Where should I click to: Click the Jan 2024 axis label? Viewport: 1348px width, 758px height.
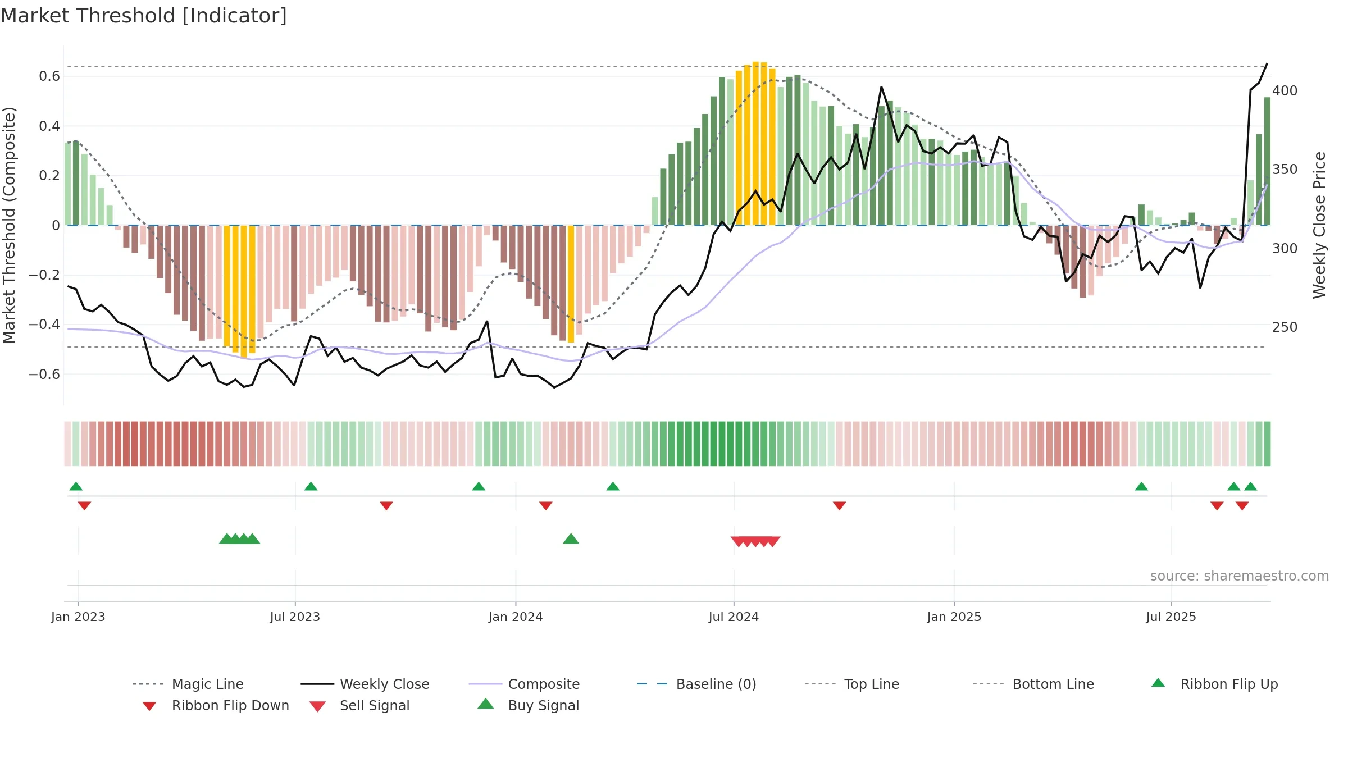pyautogui.click(x=516, y=617)
